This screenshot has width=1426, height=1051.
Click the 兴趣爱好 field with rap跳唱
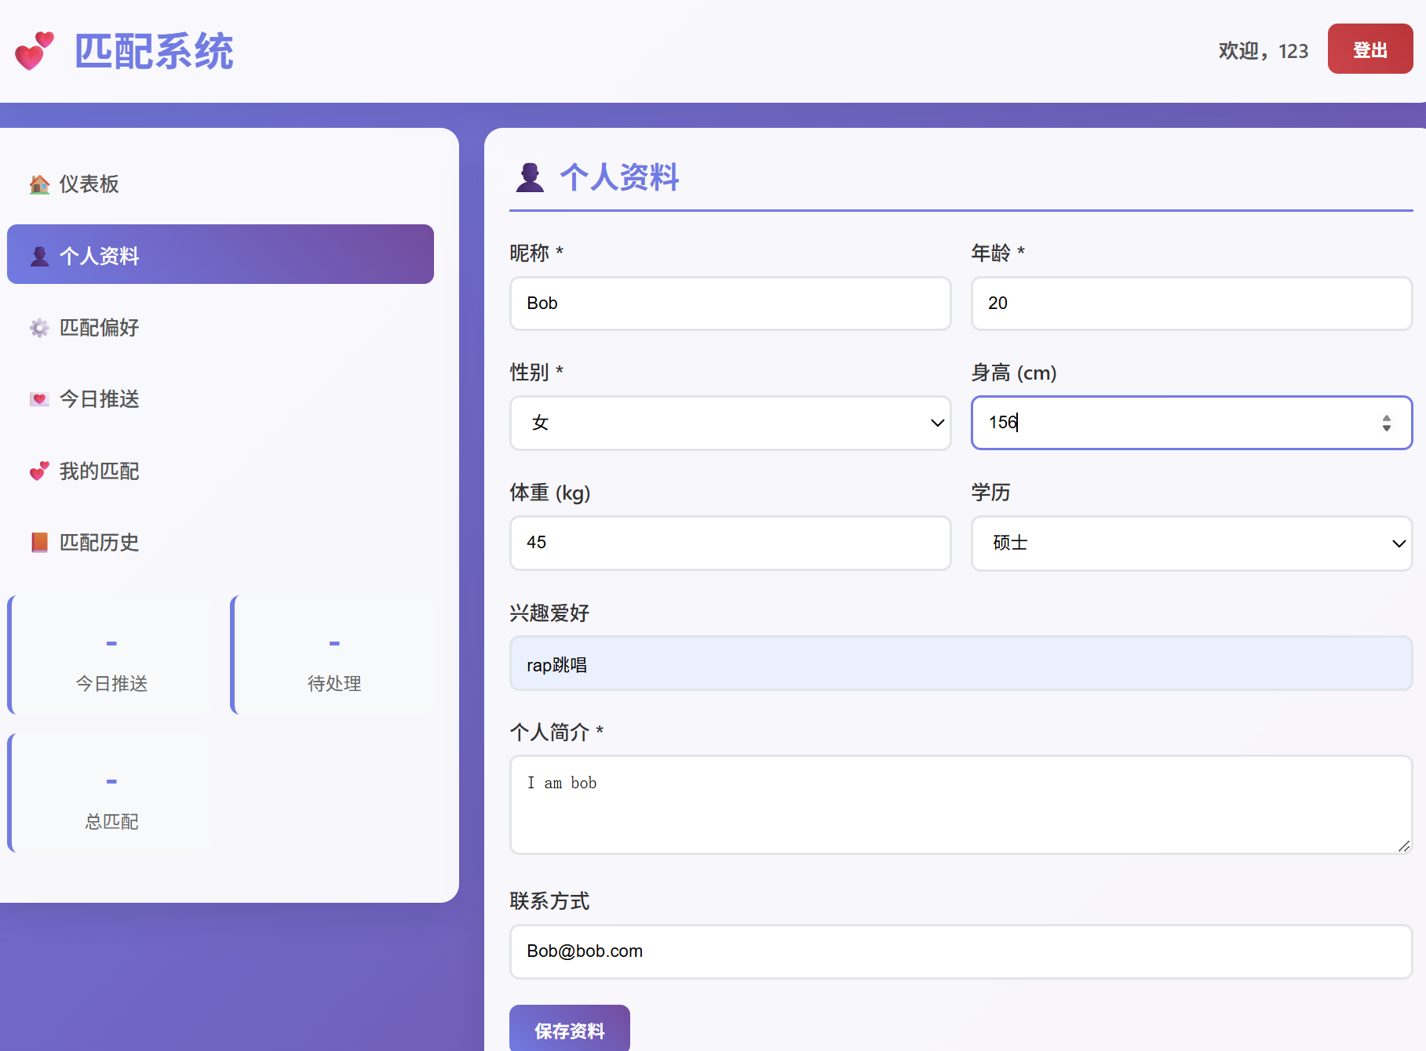pos(961,664)
